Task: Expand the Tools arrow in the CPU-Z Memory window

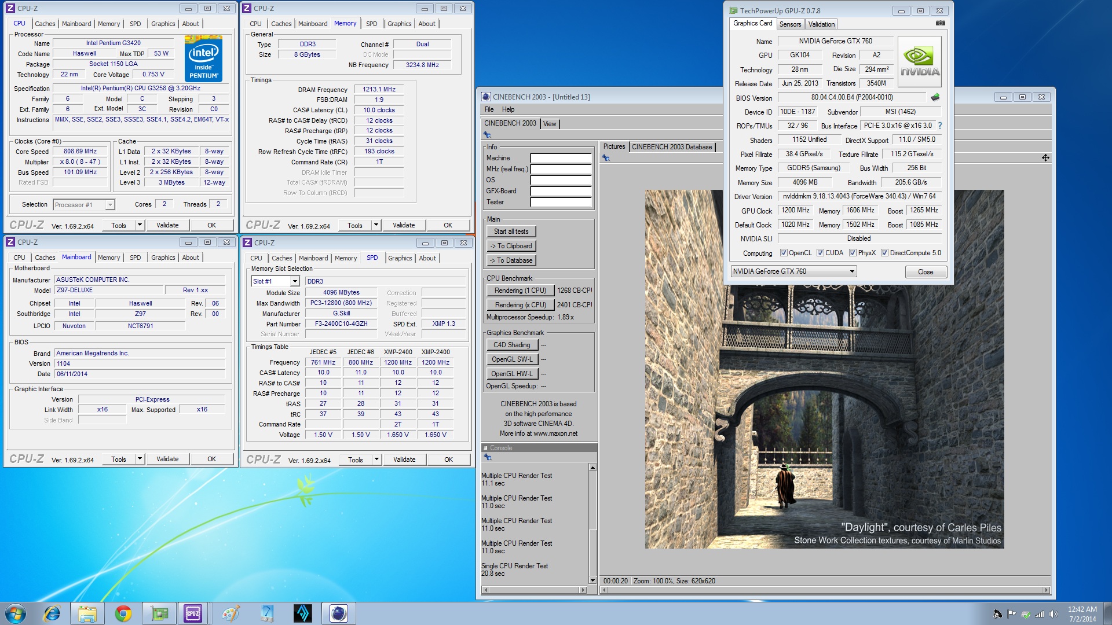Action: point(376,225)
